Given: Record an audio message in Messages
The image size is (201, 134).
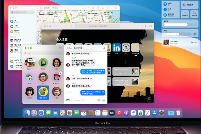Looking at the screenshot, I should pyautogui.click(x=99, y=100).
